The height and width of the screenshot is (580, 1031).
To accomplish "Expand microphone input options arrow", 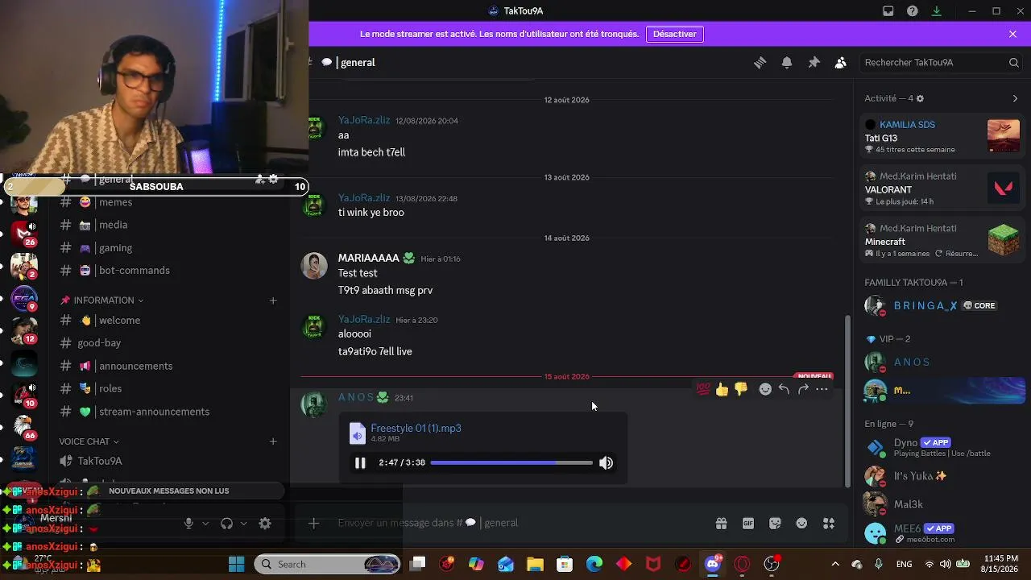I will 205,524.
